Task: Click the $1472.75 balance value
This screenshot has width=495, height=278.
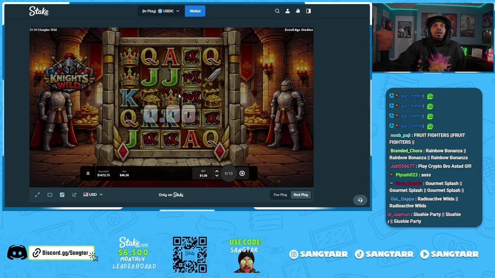Action: (104, 175)
